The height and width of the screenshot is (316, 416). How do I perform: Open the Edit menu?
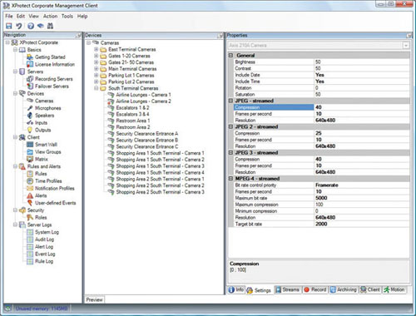pos(21,16)
